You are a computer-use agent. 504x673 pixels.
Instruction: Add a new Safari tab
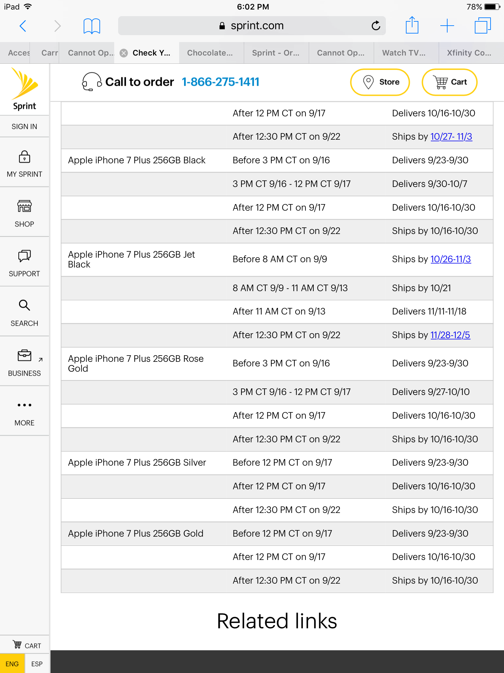447,26
